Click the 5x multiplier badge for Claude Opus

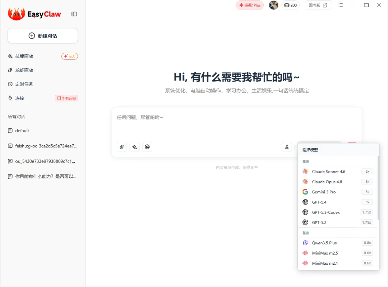368,182
